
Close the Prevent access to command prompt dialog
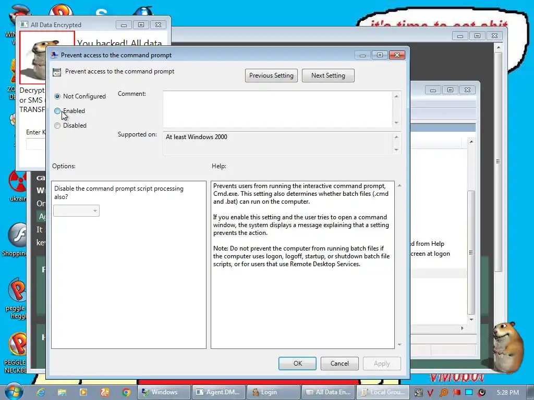(x=397, y=55)
